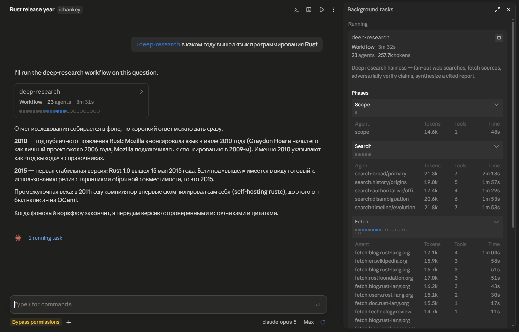Click the /deep-research command in user message
Viewport: 519px width, 332px height.
coord(158,44)
